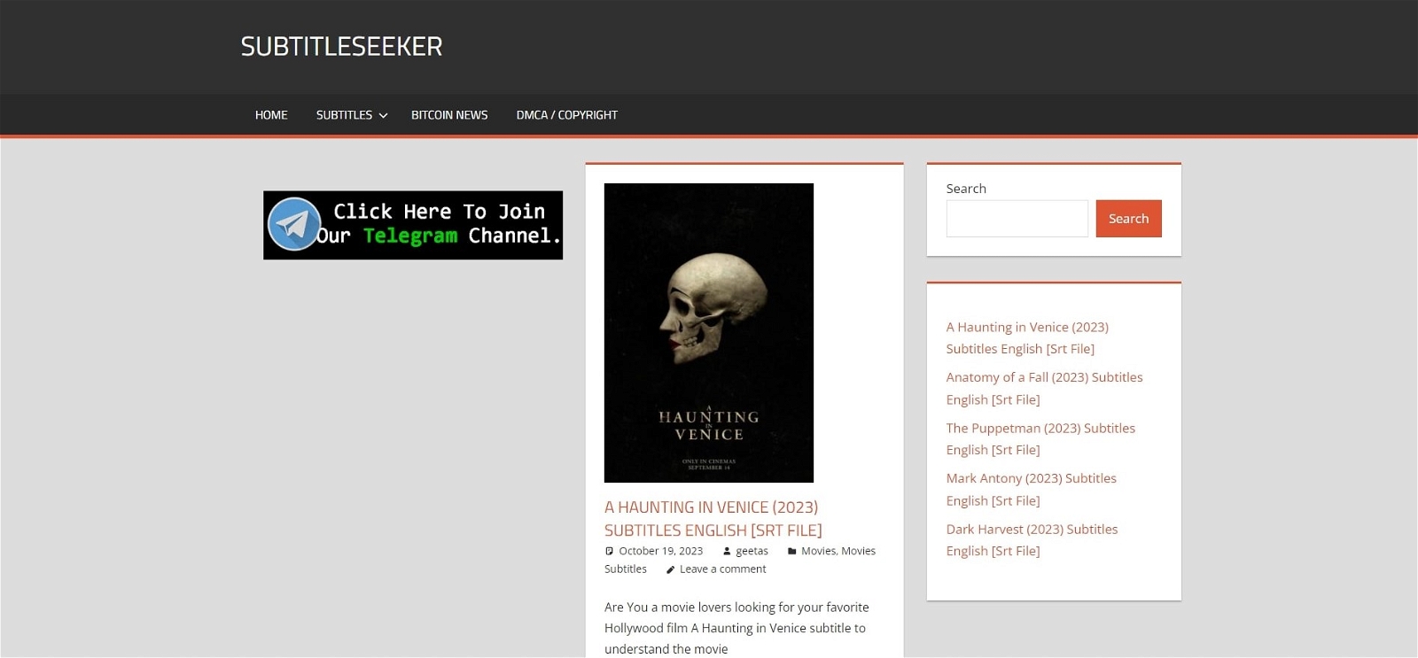This screenshot has height=658, width=1418.
Task: Click the author icon beside geetas
Action: (x=727, y=551)
